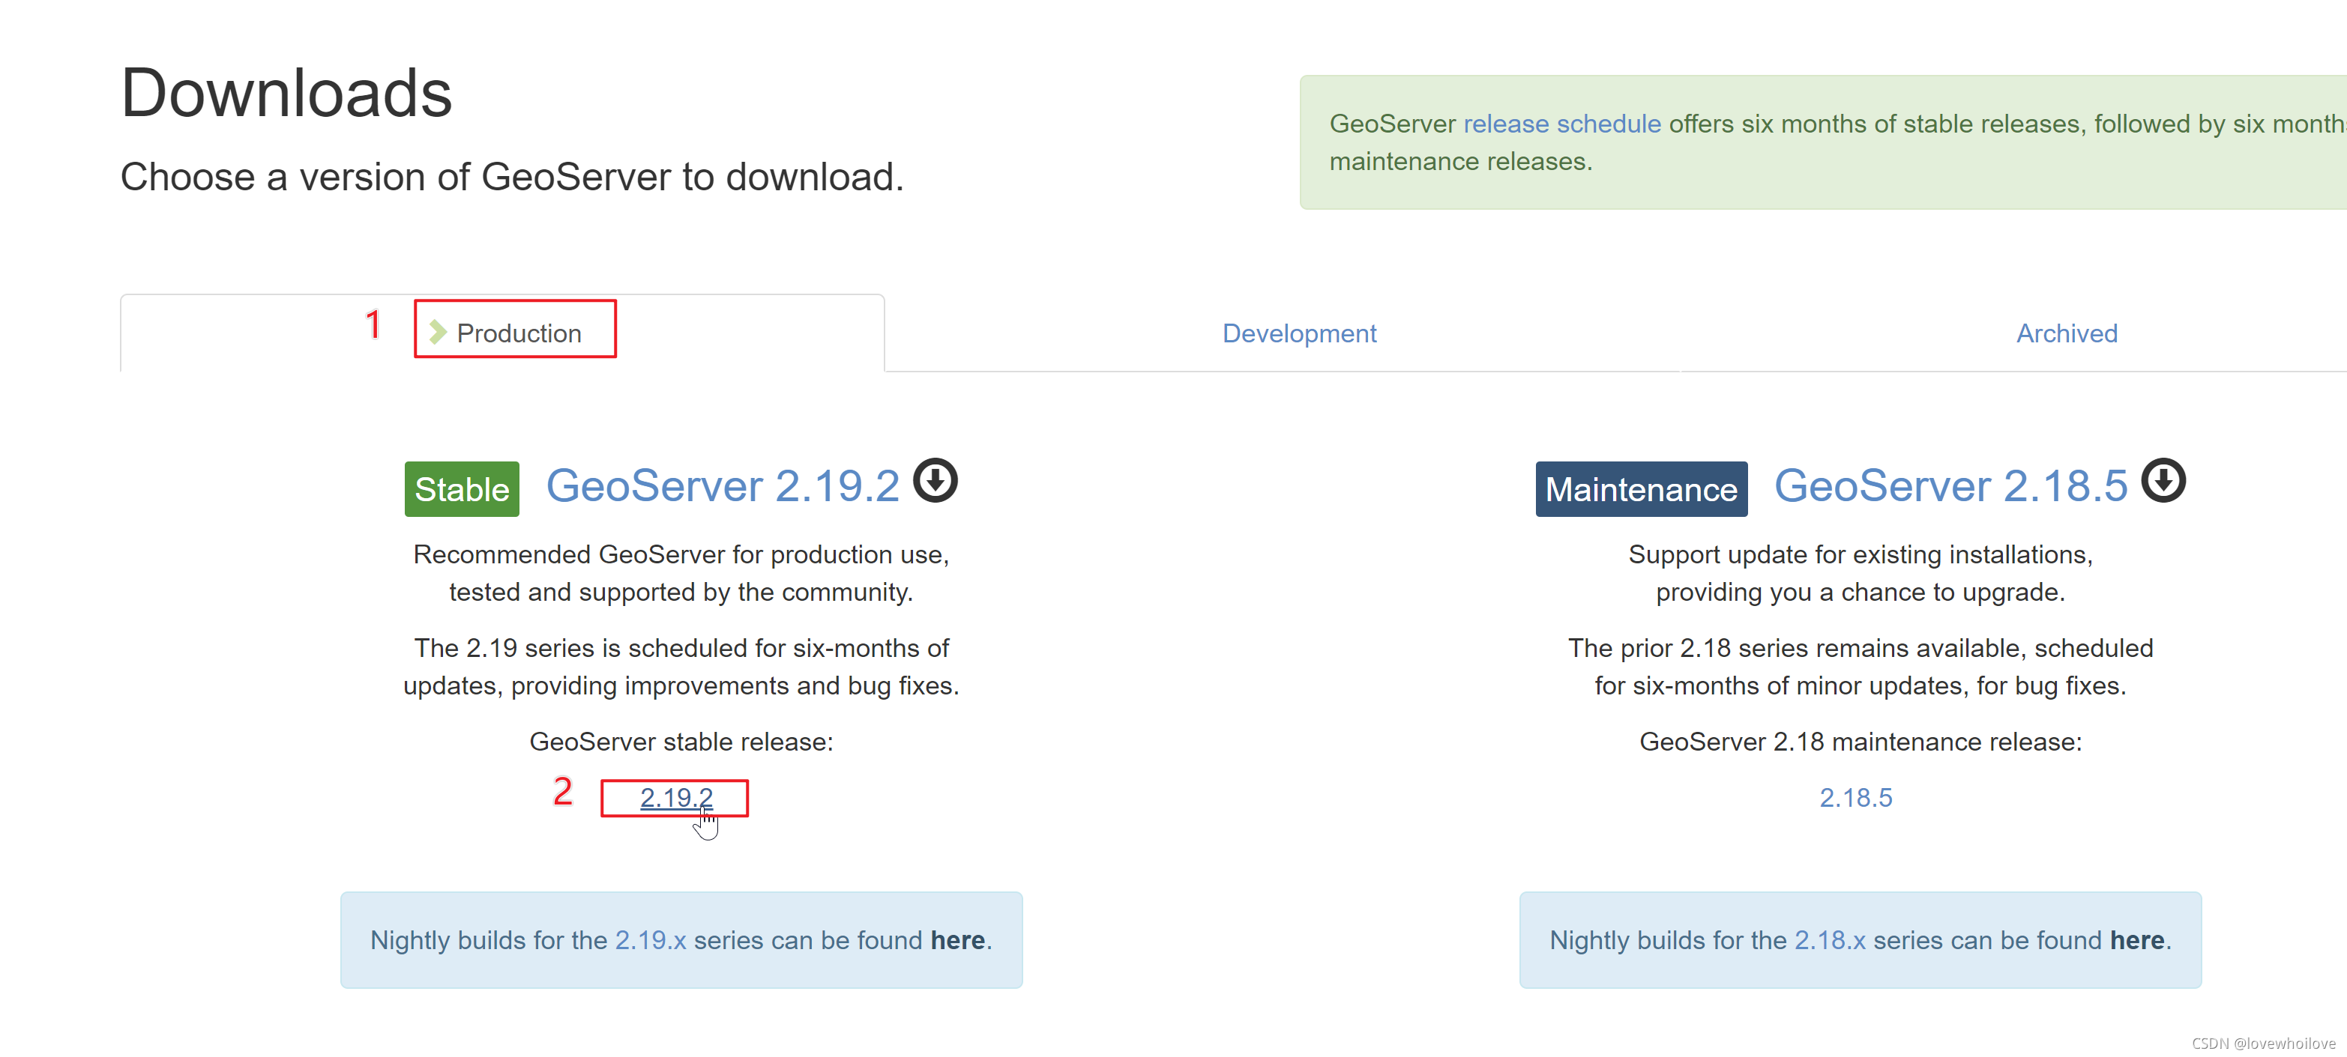Click the green chevron beside Production
This screenshot has height=1057, width=2347.
tap(437, 333)
